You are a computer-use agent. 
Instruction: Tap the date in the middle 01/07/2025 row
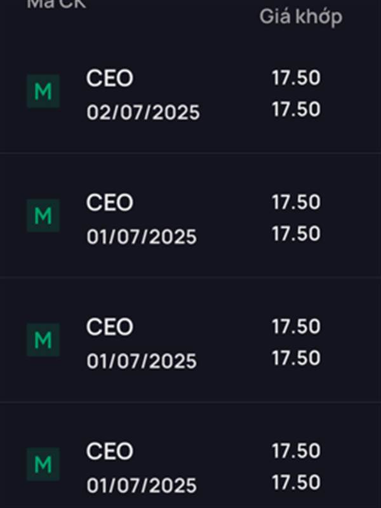coord(141,361)
